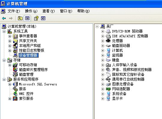Select the 计算机 device category label
This screenshot has width=162, height=119.
point(117,50)
